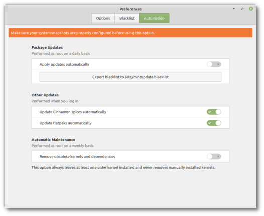
Task: Click Export blacklist to /etc/mintupdate.blacklist button
Action: [130, 77]
